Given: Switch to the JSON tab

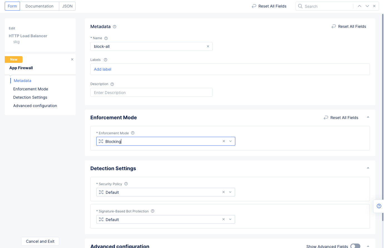Looking at the screenshot, I should coord(67,6).
